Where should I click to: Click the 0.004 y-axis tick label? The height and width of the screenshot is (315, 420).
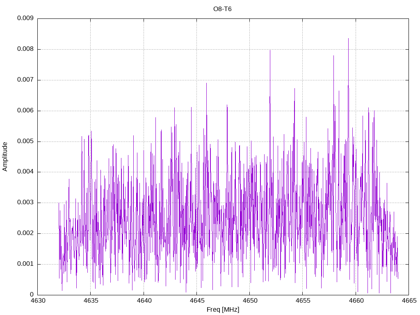pyautogui.click(x=25, y=172)
